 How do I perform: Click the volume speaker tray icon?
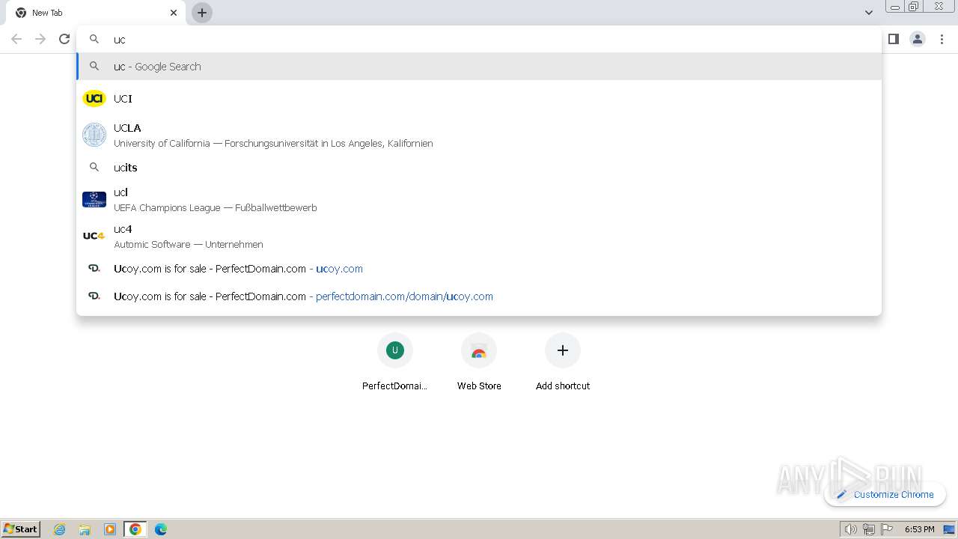pyautogui.click(x=850, y=529)
